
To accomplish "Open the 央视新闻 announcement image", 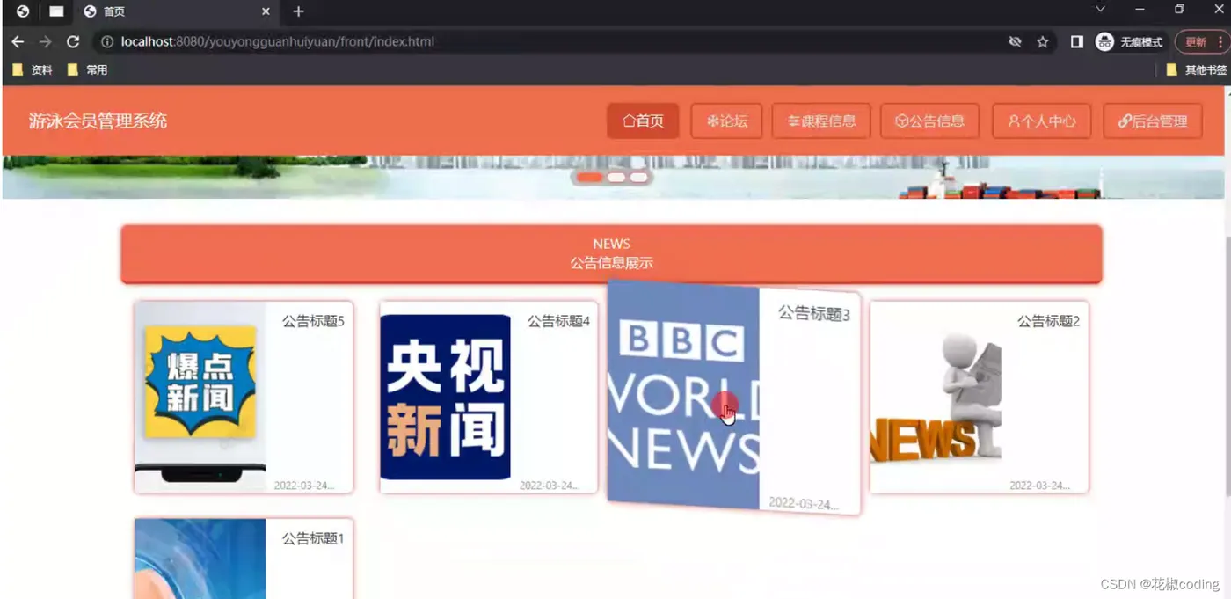I will pyautogui.click(x=445, y=397).
